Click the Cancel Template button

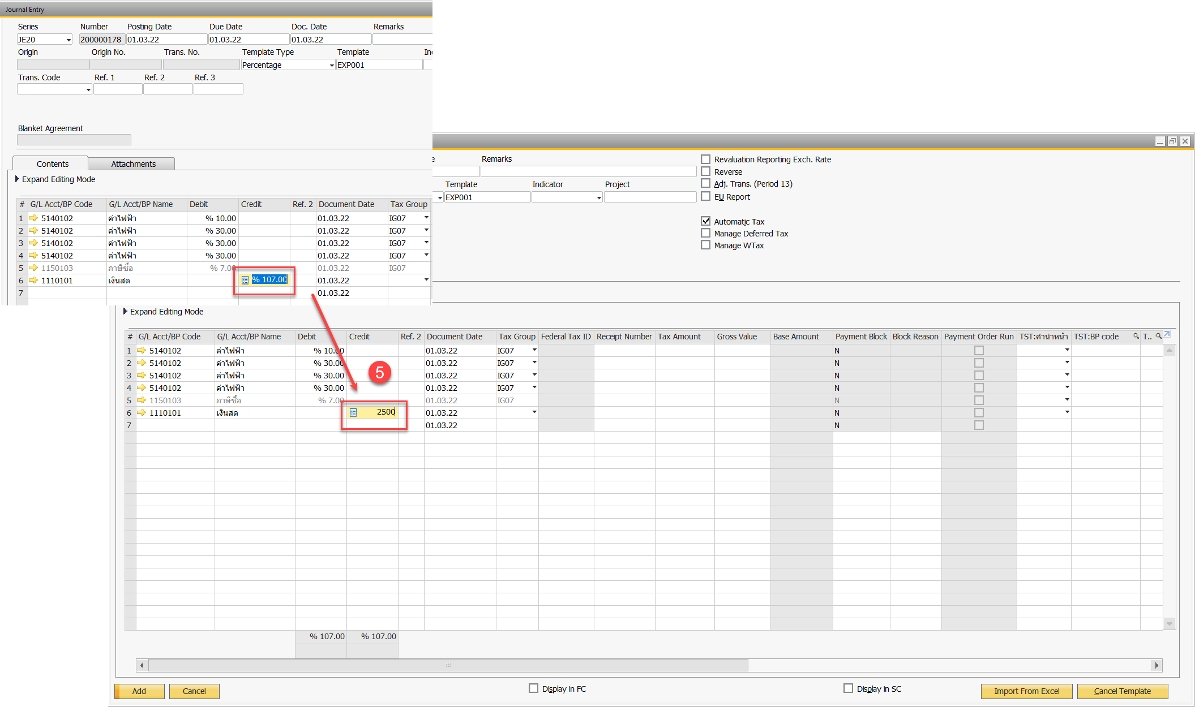pyautogui.click(x=1122, y=691)
